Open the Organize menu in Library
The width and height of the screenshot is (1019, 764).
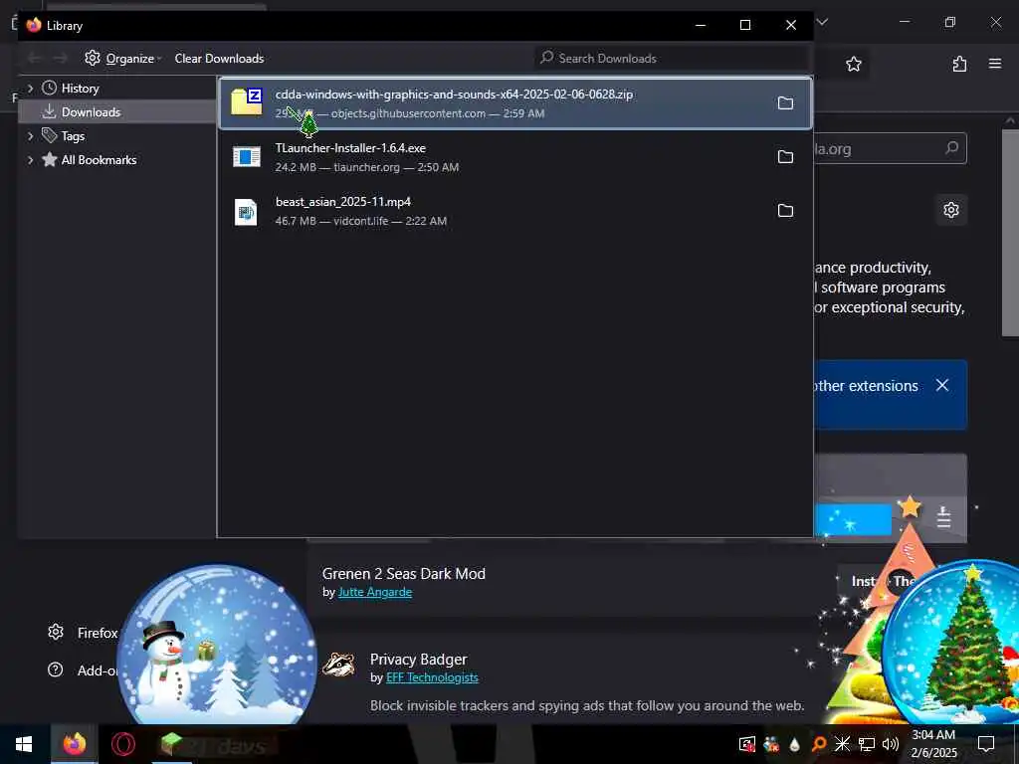pos(122,59)
